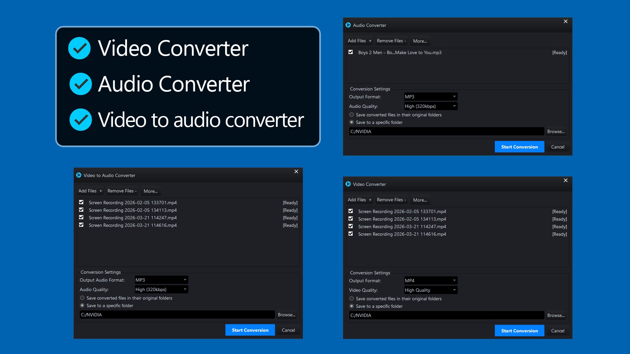630x354 pixels.
Task: Uncheck Screen Recording 133701.mp4 in Video to Audio Converter
Action: [x=81, y=202]
